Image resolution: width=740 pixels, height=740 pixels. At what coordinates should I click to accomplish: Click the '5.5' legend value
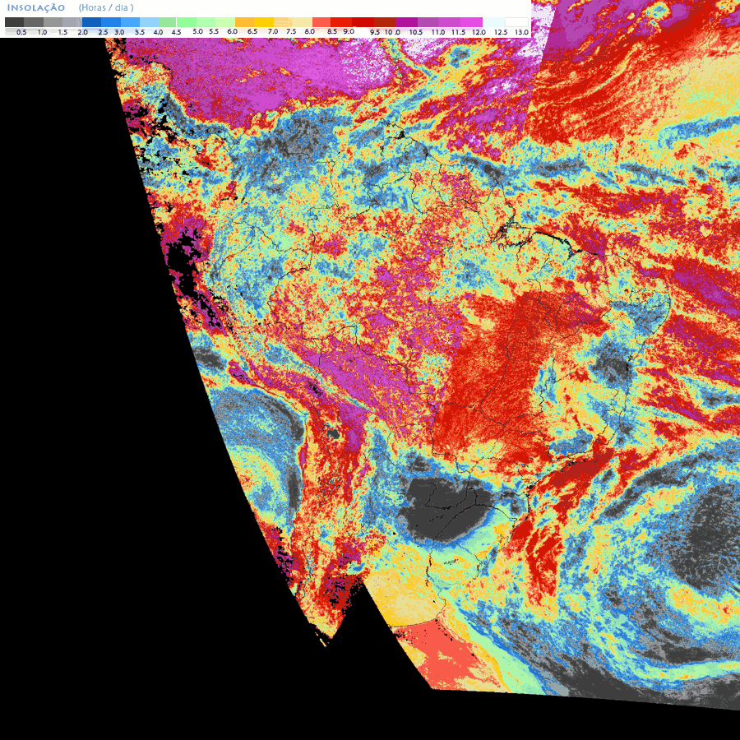click(x=214, y=31)
